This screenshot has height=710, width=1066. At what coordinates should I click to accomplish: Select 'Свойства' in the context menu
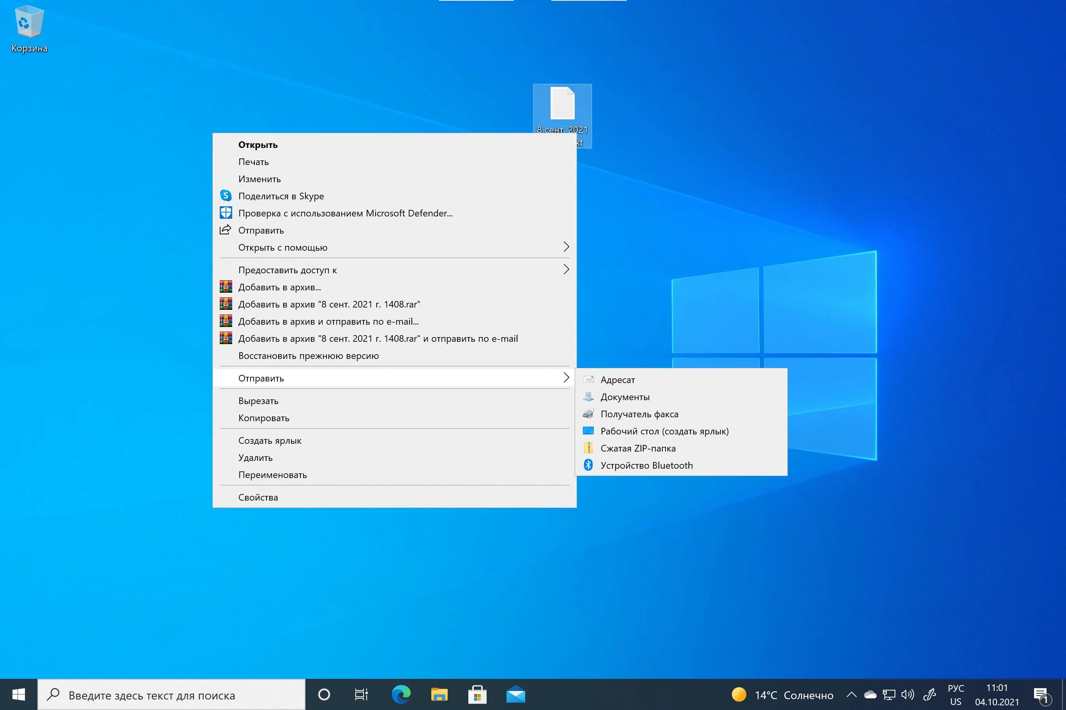tap(258, 497)
